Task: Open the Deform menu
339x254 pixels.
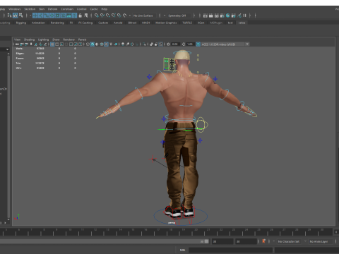Action: point(52,9)
